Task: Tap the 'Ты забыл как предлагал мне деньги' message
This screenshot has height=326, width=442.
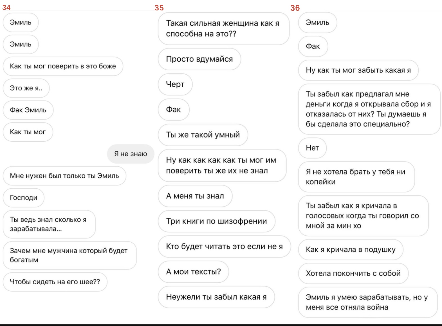Action: tap(369, 109)
